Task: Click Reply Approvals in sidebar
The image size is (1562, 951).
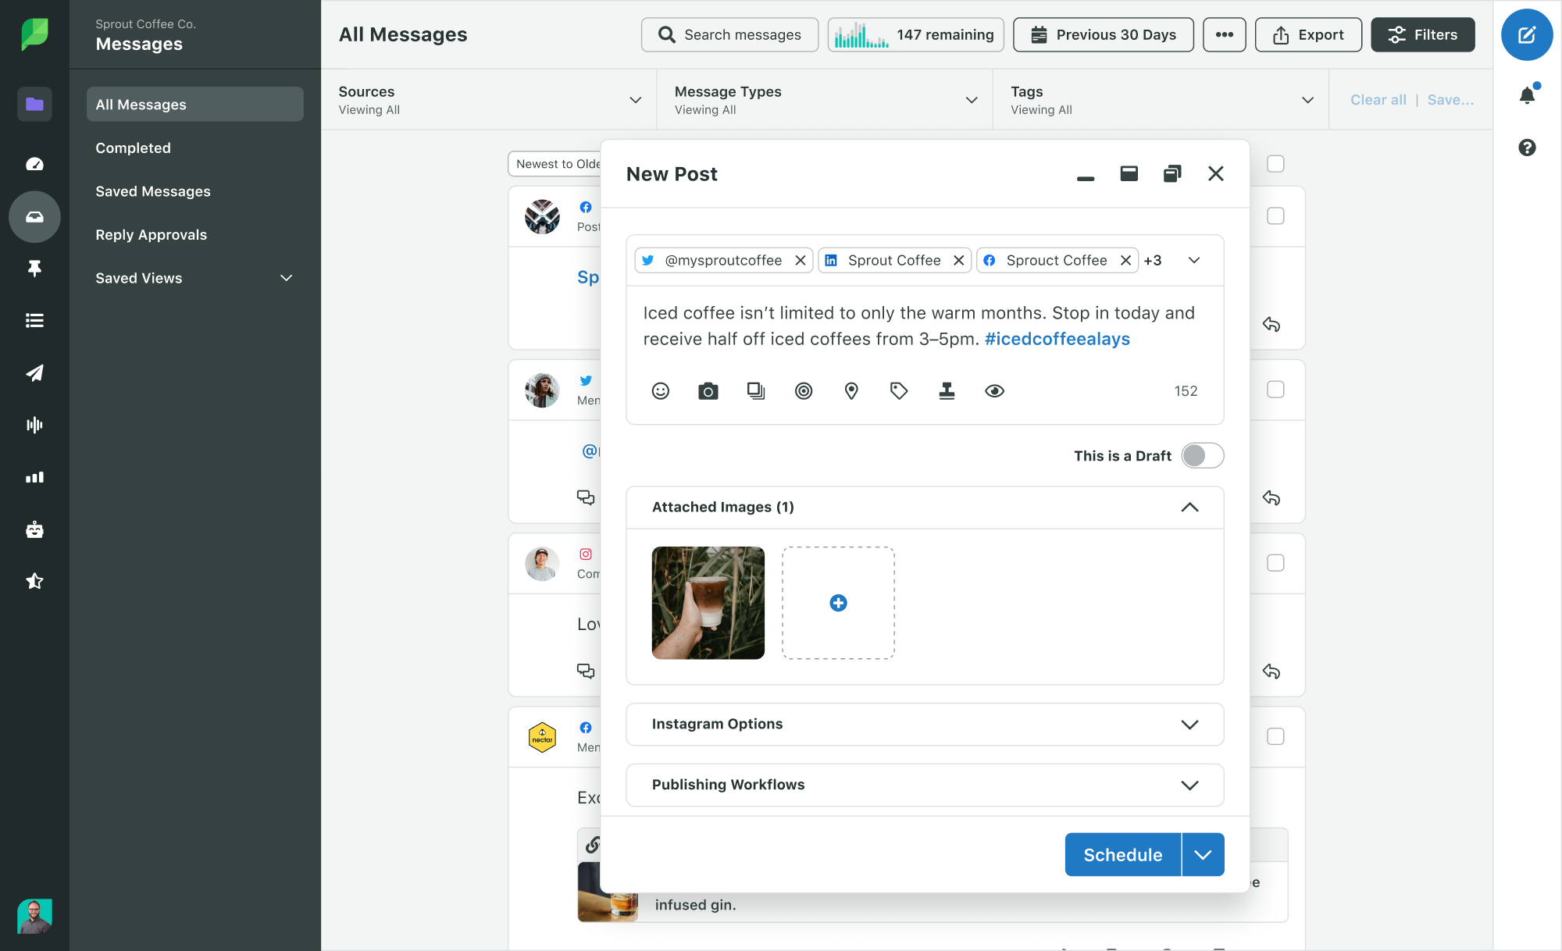Action: (x=151, y=234)
